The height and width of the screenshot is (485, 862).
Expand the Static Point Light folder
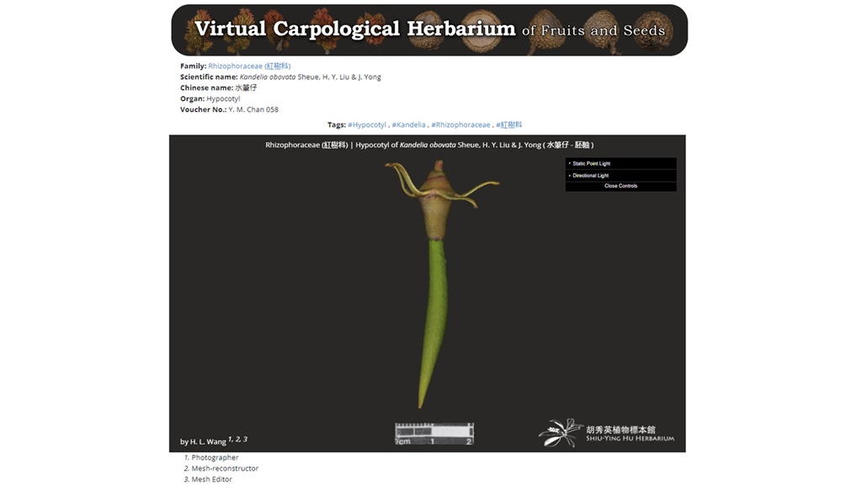591,164
